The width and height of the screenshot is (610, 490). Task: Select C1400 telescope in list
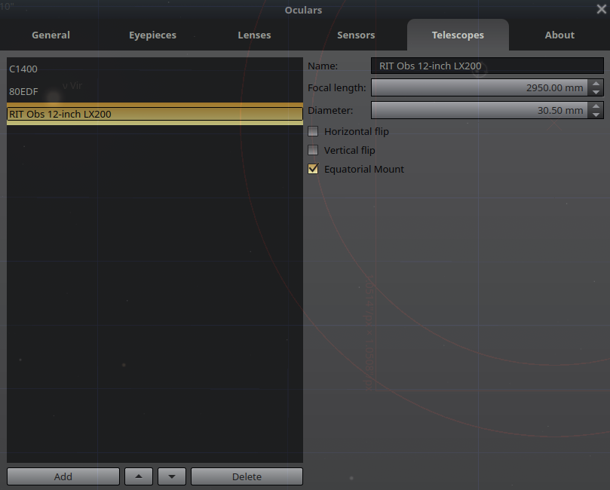pyautogui.click(x=155, y=69)
